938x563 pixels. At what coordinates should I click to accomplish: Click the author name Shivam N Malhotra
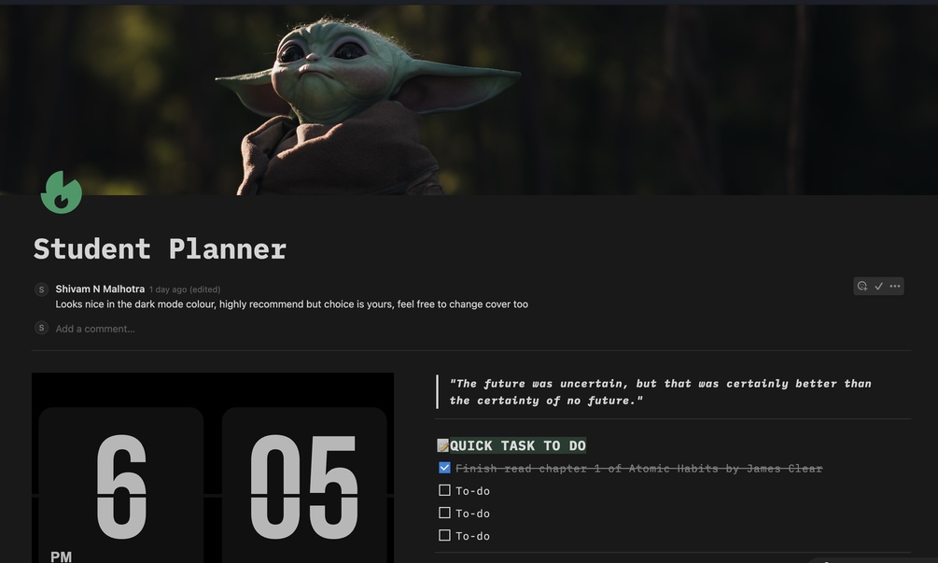point(100,289)
